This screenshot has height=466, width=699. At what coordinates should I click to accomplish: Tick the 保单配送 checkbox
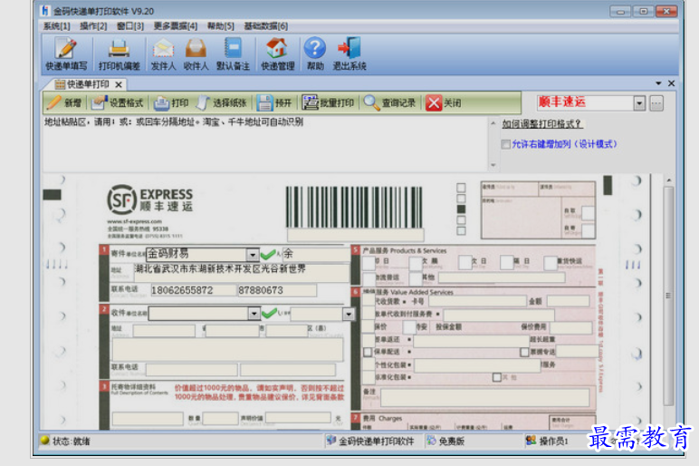[368, 352]
